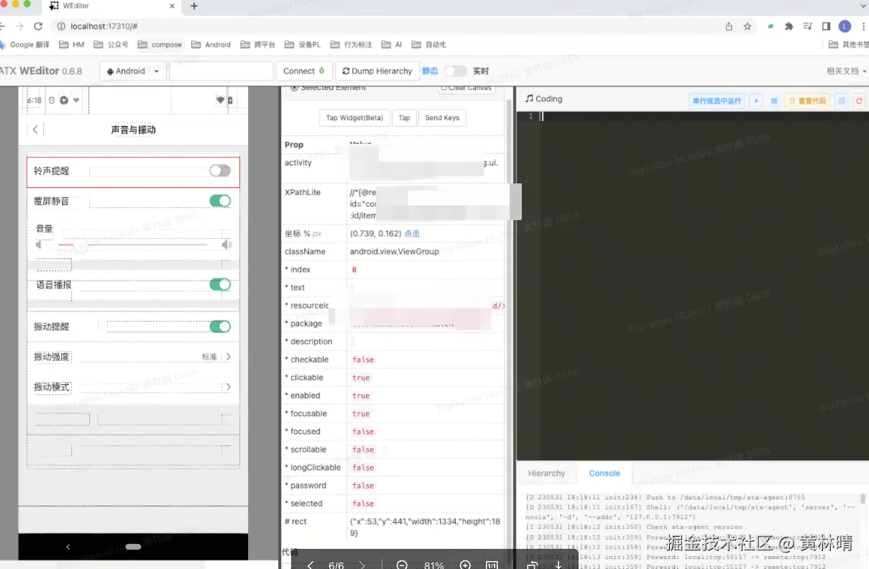The height and width of the screenshot is (569, 869).
Task: Reload the browser page
Action: [38, 26]
